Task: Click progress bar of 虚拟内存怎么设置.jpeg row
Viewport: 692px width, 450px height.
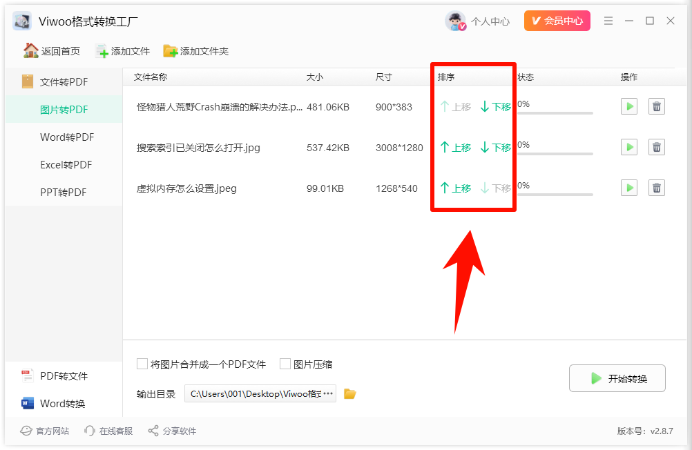Action: [555, 194]
